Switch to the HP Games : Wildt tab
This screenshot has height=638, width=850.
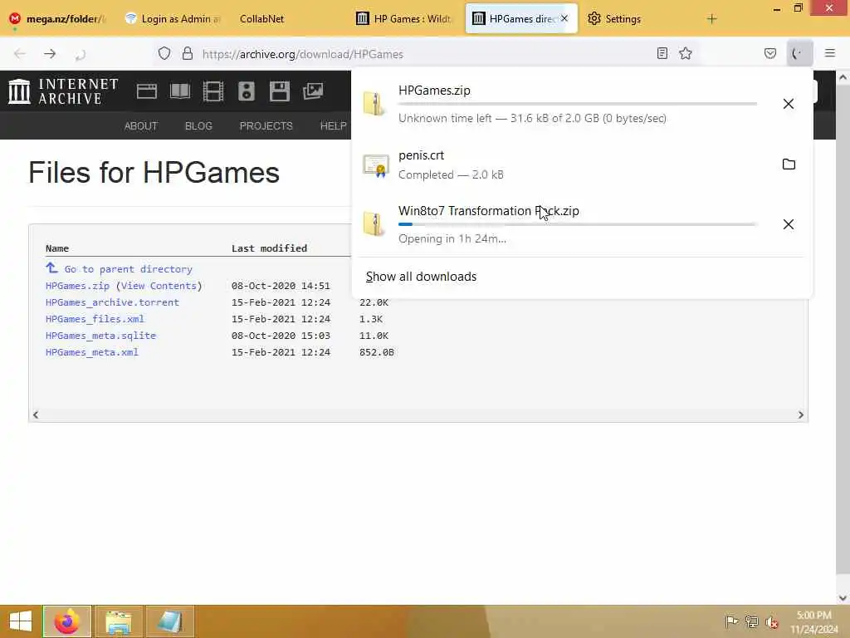pyautogui.click(x=404, y=19)
